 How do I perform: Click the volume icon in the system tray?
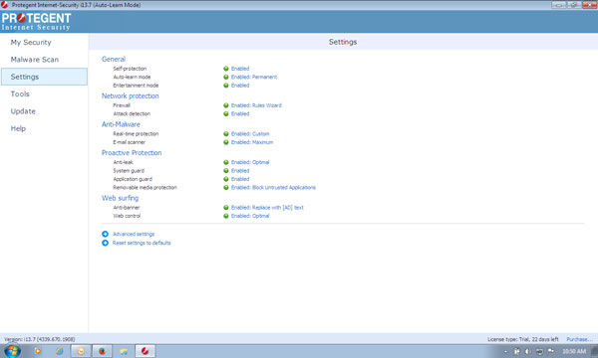pos(528,351)
